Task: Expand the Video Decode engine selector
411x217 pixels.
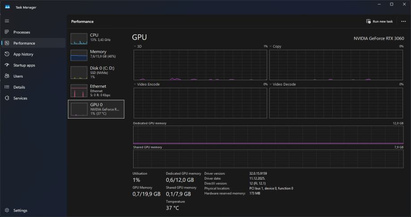Action: (271, 84)
